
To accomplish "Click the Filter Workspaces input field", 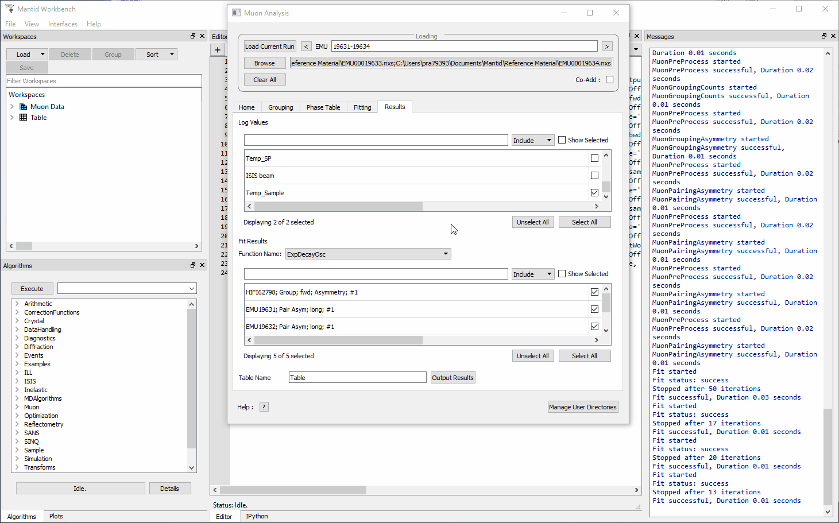I will tap(103, 80).
